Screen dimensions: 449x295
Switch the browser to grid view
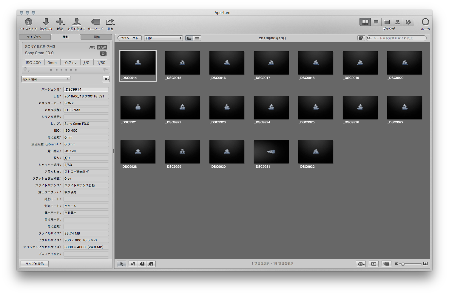189,38
